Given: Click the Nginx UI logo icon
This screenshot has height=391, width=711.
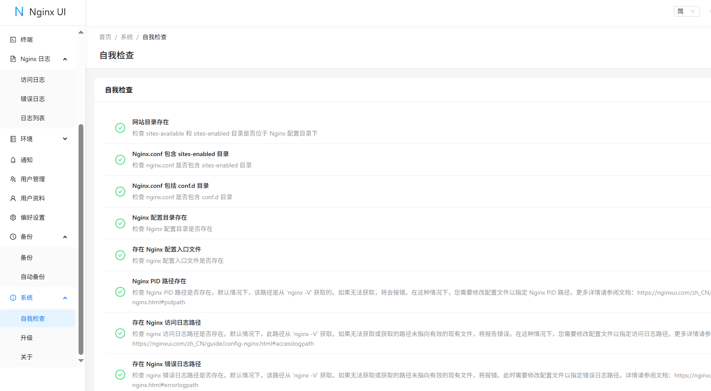Looking at the screenshot, I should coord(19,12).
